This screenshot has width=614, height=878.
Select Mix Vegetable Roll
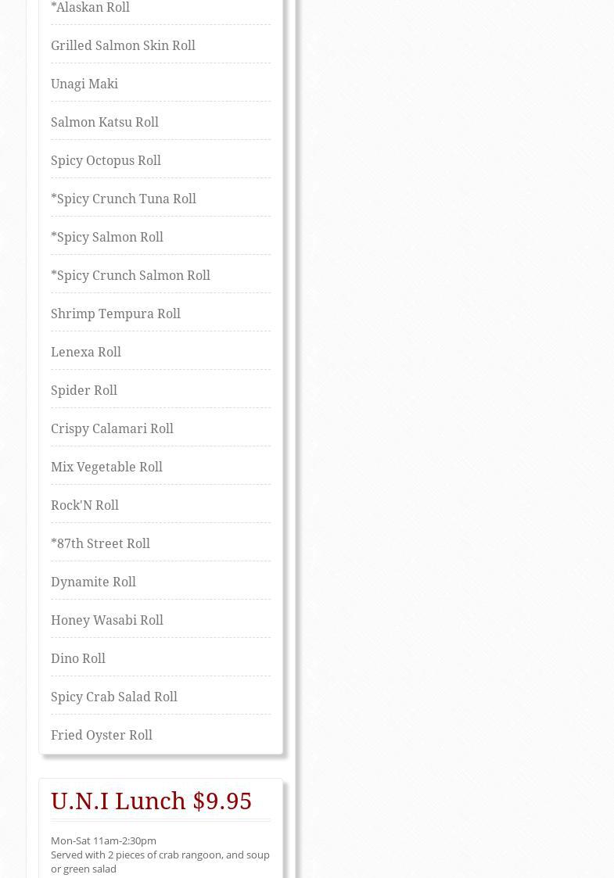106,468
